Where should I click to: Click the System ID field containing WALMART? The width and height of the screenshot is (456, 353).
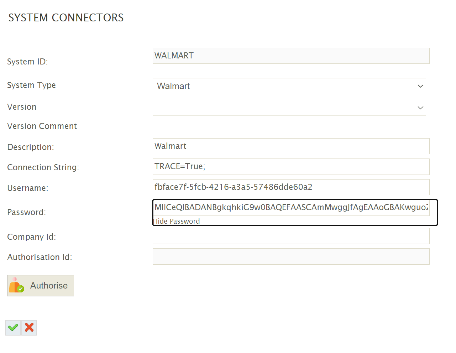coord(291,56)
